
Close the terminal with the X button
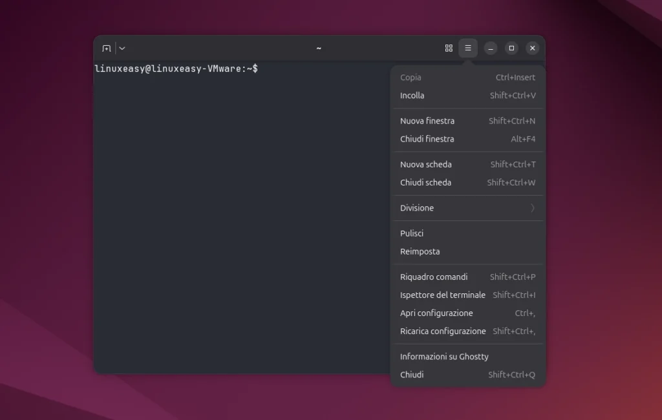pos(532,48)
